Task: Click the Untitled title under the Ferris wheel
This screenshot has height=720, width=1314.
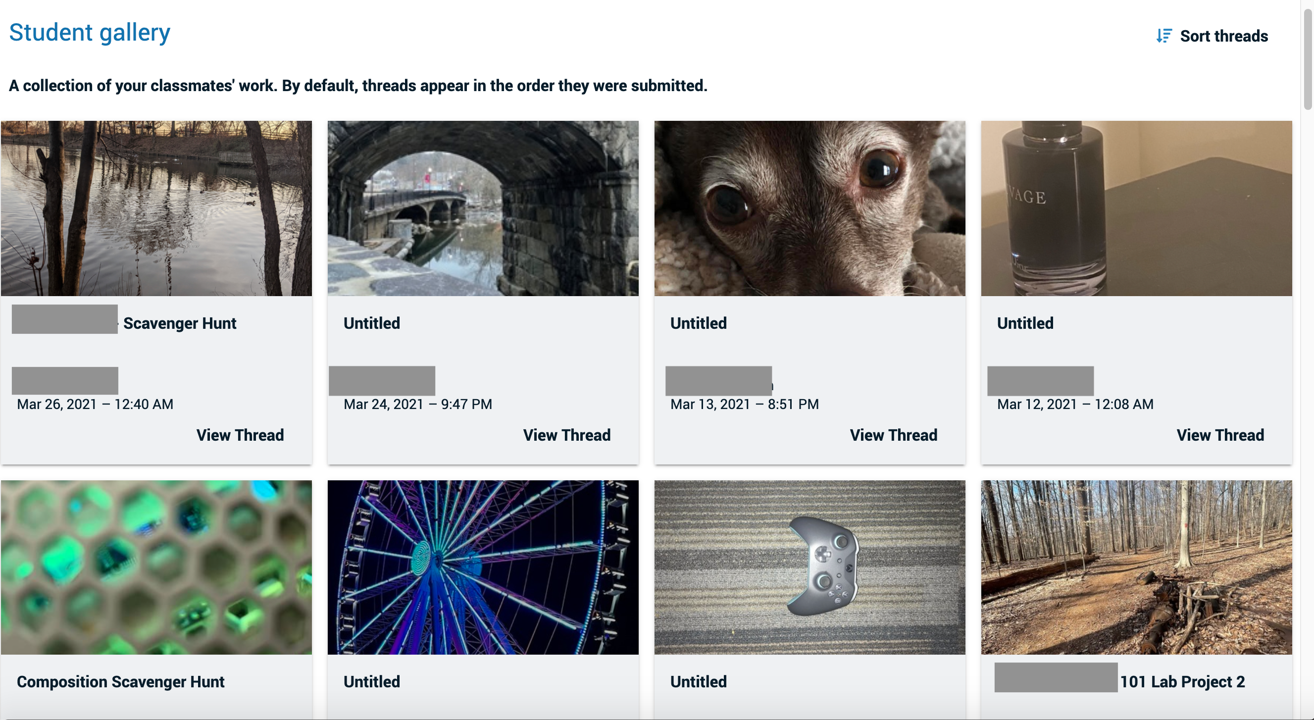Action: coord(371,681)
